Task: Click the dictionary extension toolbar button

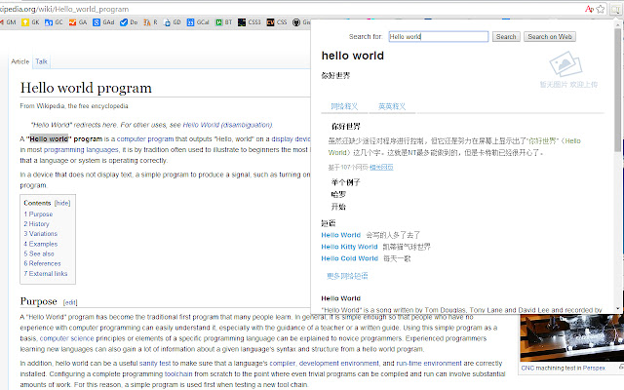Action: [x=616, y=9]
